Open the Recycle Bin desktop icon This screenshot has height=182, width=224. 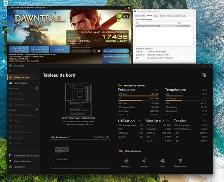(6, 3)
